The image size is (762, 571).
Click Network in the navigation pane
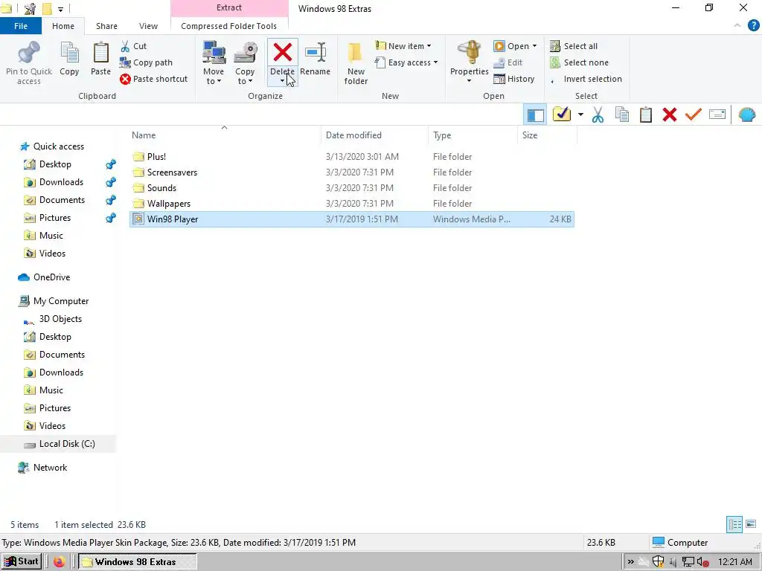[50, 468]
